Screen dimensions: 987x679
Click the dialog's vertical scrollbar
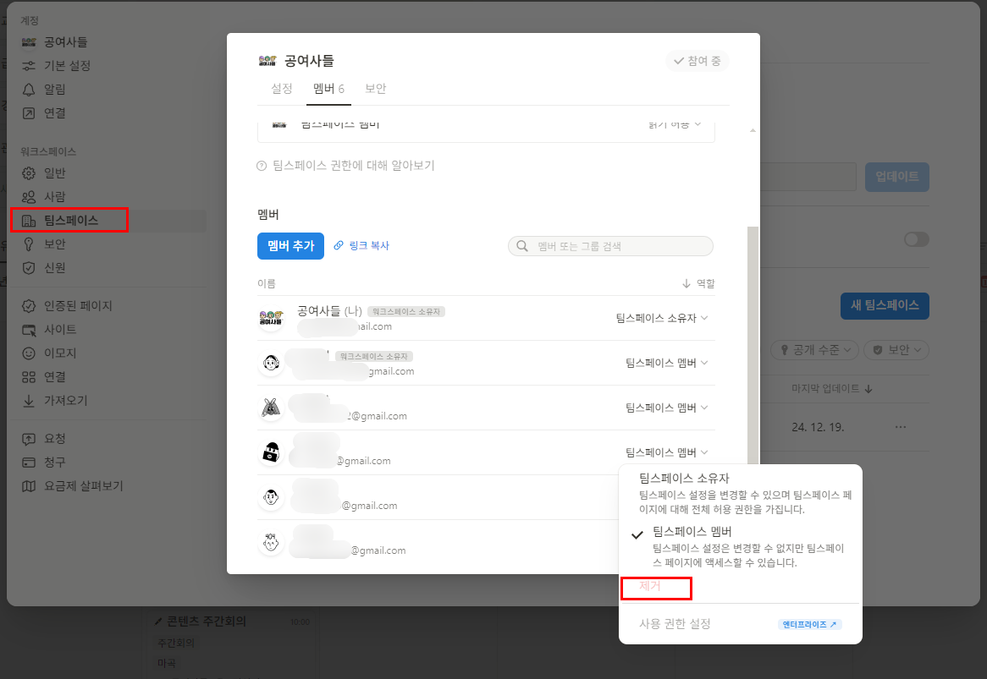point(753,346)
